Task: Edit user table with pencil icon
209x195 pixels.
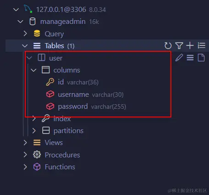Action: tap(179, 58)
